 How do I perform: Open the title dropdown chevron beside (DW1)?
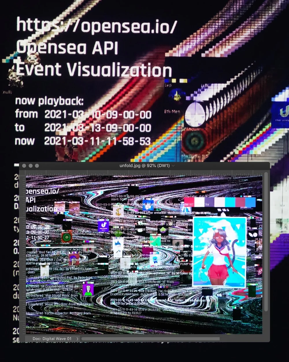click(x=173, y=166)
